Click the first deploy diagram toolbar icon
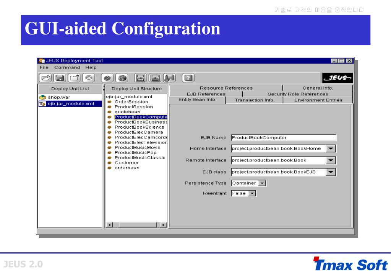This screenshot has width=391, height=271. click(141, 78)
